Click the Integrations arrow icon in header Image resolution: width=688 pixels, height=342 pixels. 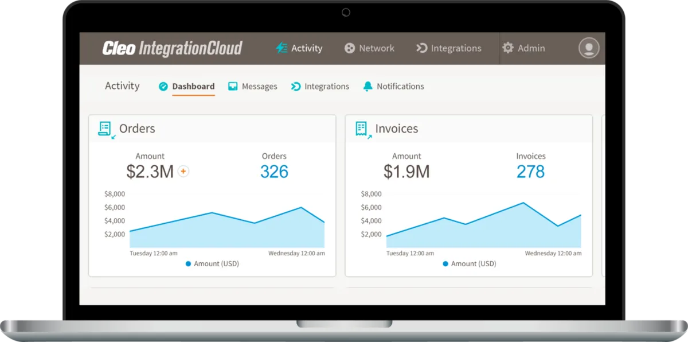tap(421, 48)
